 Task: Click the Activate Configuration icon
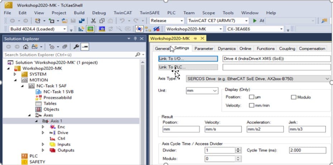pos(81,29)
